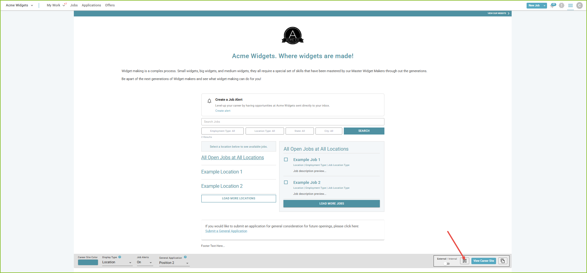This screenshot has width=587, height=273.
Task: Check the Example Job 2 checkbox
Action: point(286,182)
